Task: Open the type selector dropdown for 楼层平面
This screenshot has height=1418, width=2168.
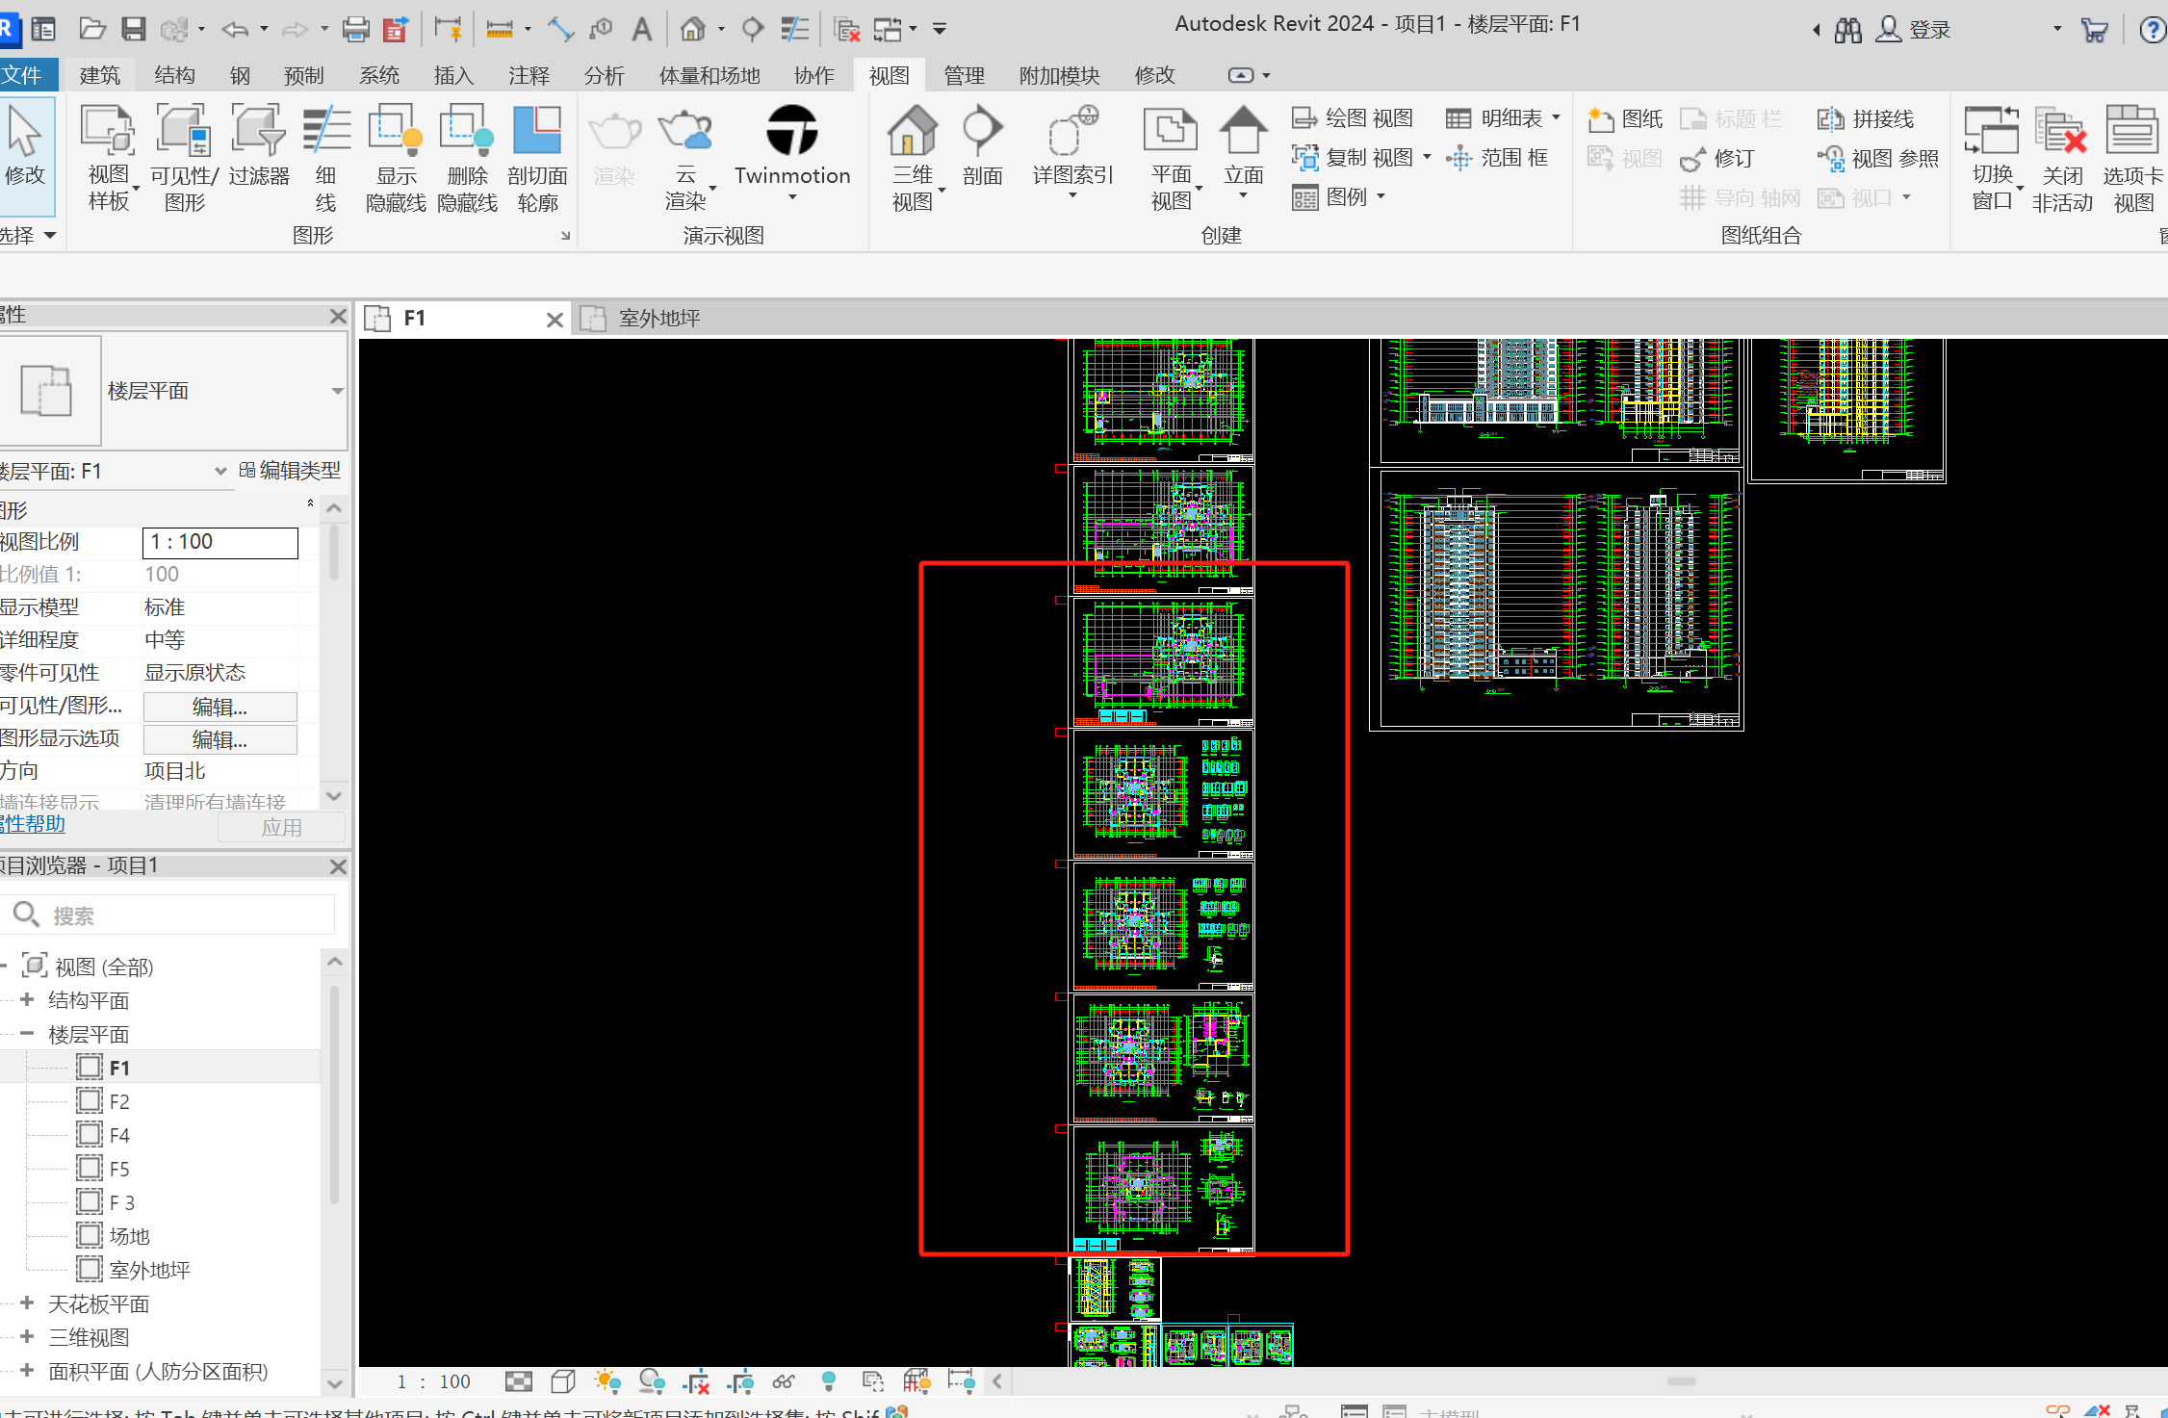Action: point(337,391)
